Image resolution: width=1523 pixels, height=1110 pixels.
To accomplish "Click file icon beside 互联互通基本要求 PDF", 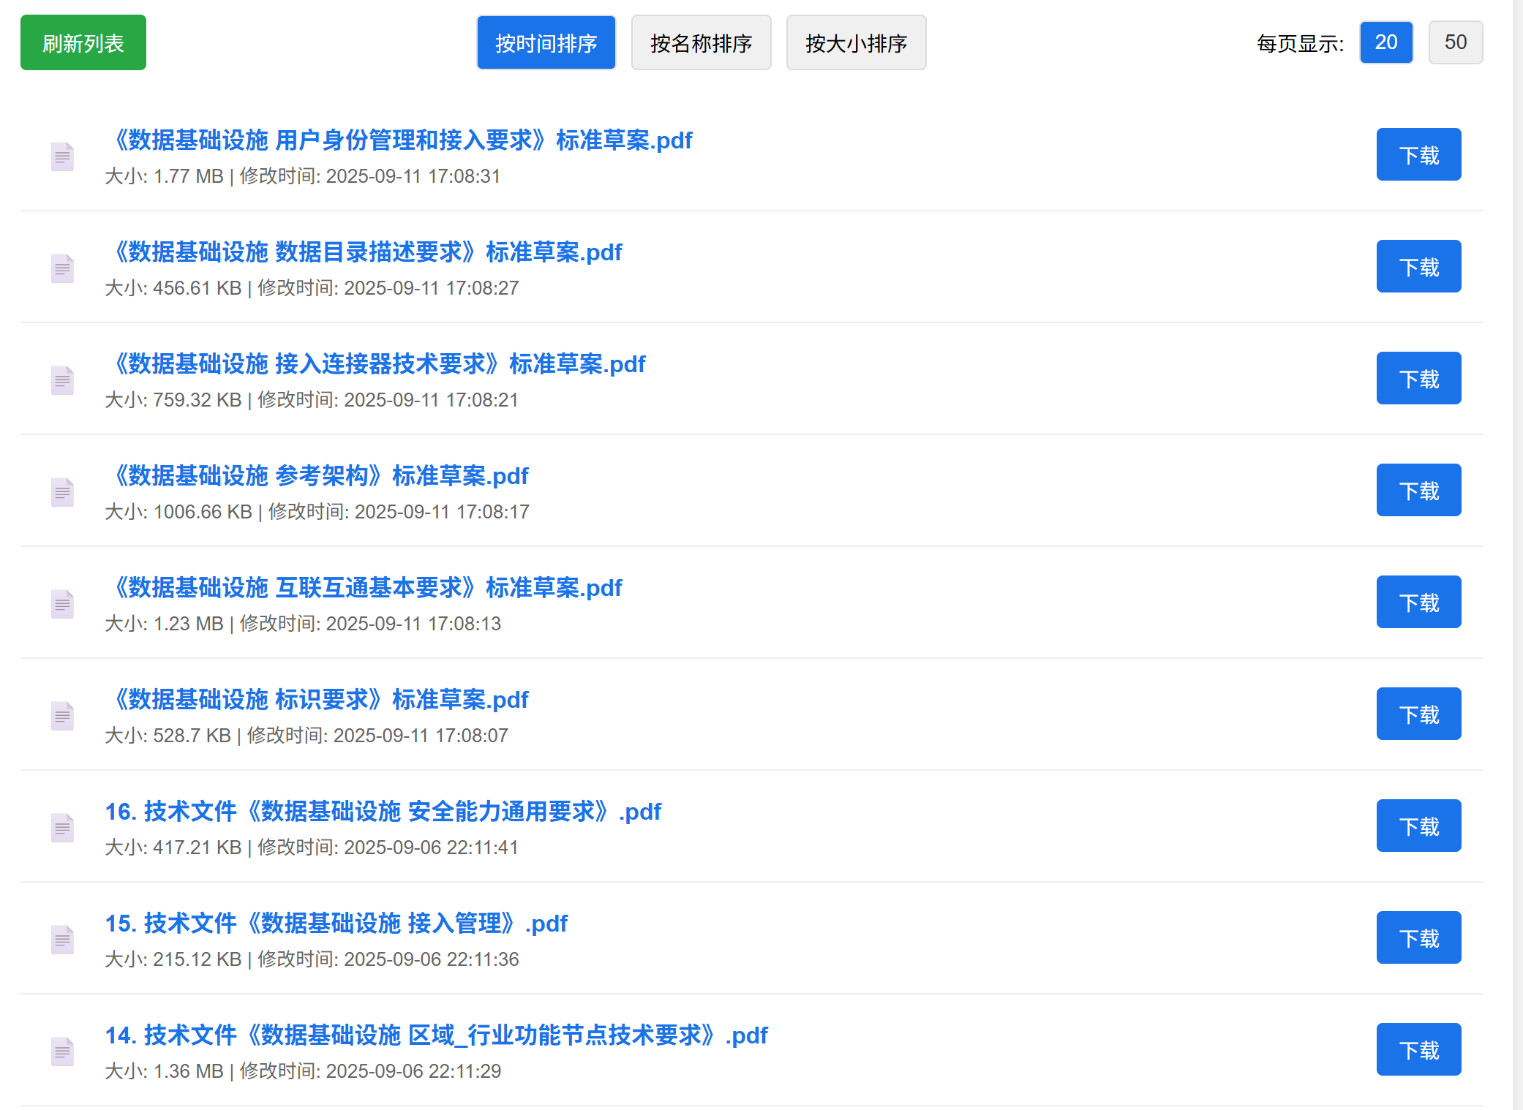I will pos(63,604).
